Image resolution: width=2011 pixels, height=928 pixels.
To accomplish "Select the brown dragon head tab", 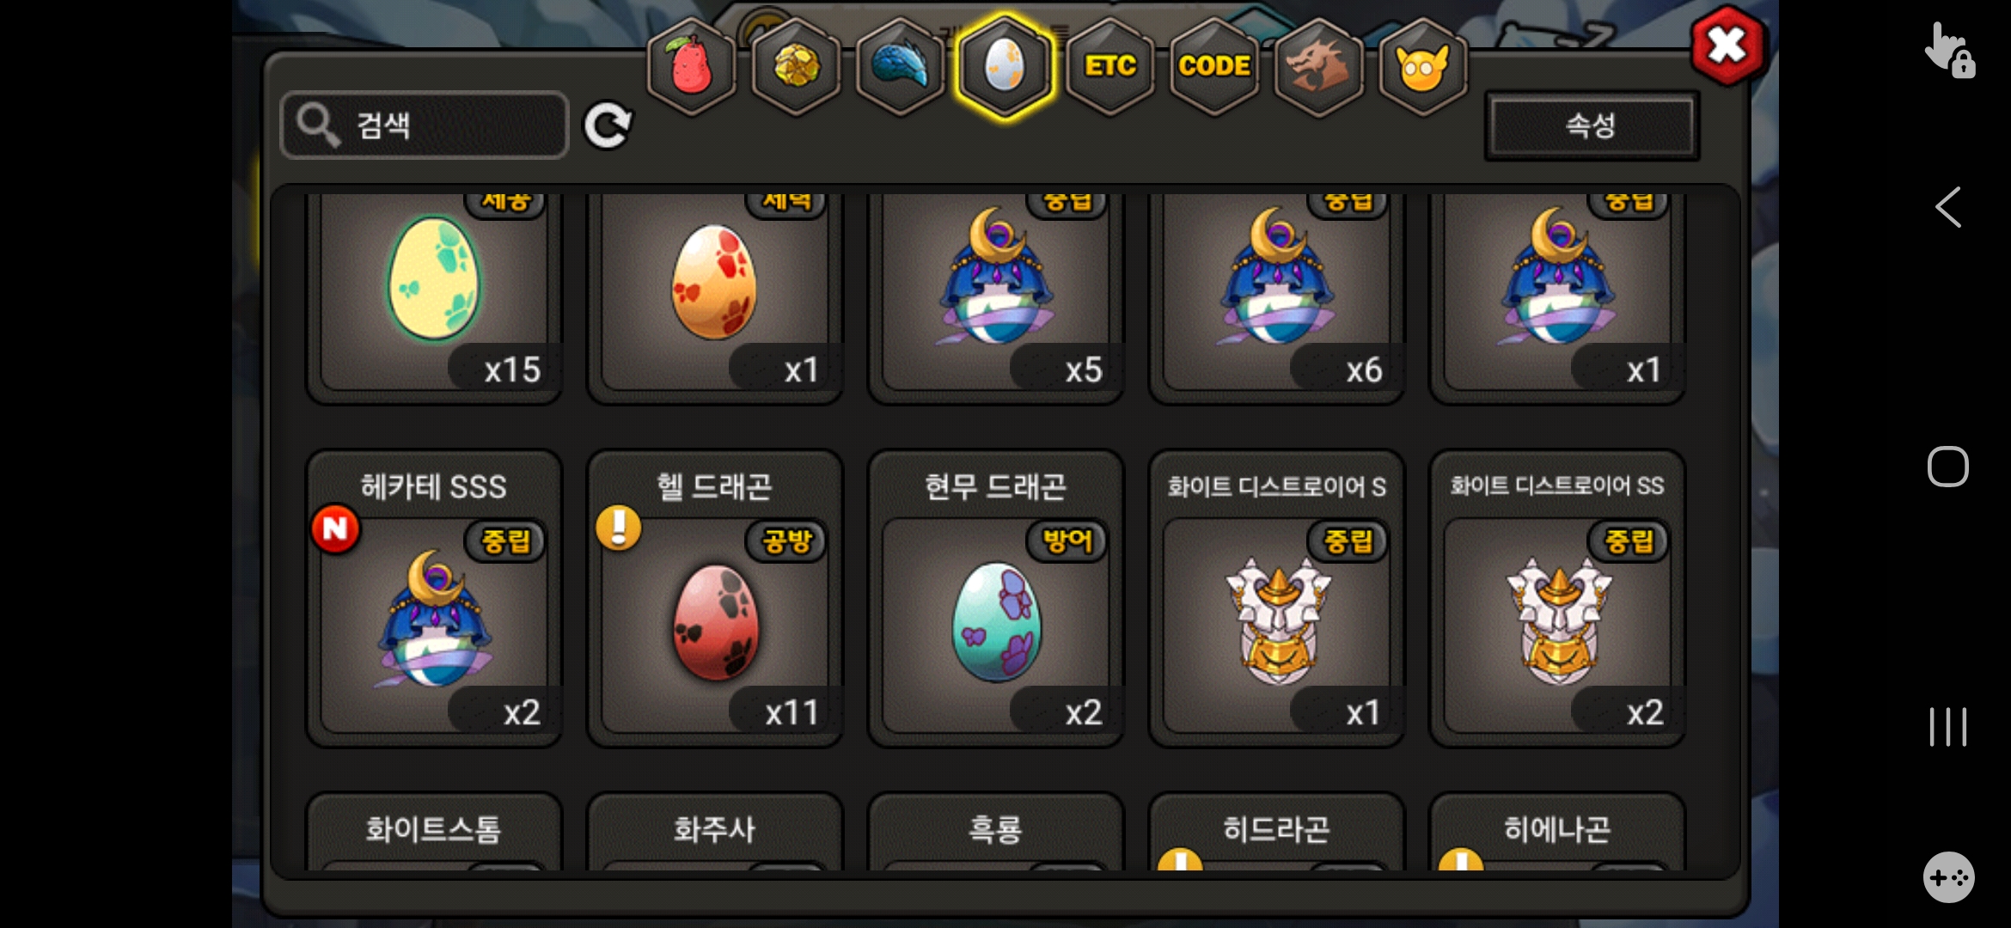I will point(1318,66).
